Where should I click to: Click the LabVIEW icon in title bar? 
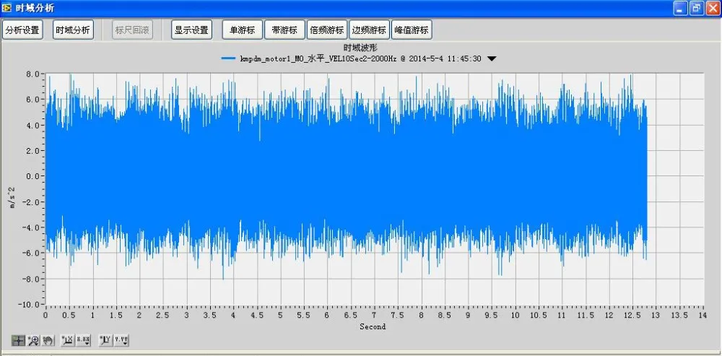tap(7, 8)
